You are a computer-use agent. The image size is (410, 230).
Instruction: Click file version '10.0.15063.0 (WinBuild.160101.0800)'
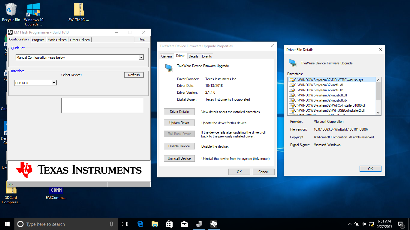point(341,129)
